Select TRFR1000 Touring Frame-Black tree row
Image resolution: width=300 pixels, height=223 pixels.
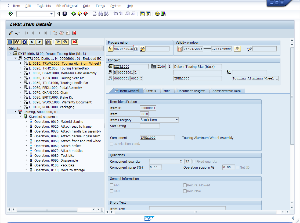[59, 68]
